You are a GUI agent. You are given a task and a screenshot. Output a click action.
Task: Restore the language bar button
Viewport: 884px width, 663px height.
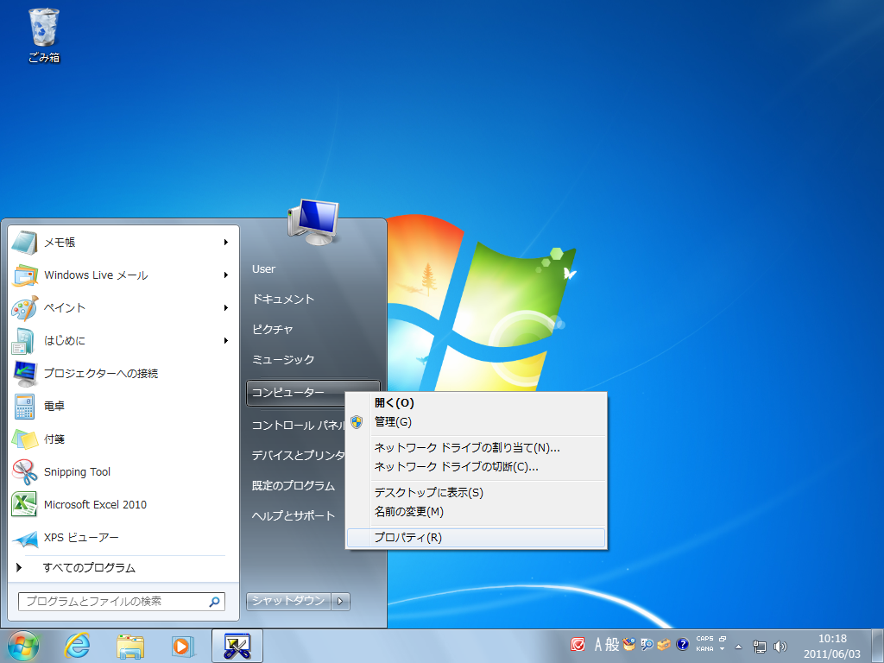(723, 639)
